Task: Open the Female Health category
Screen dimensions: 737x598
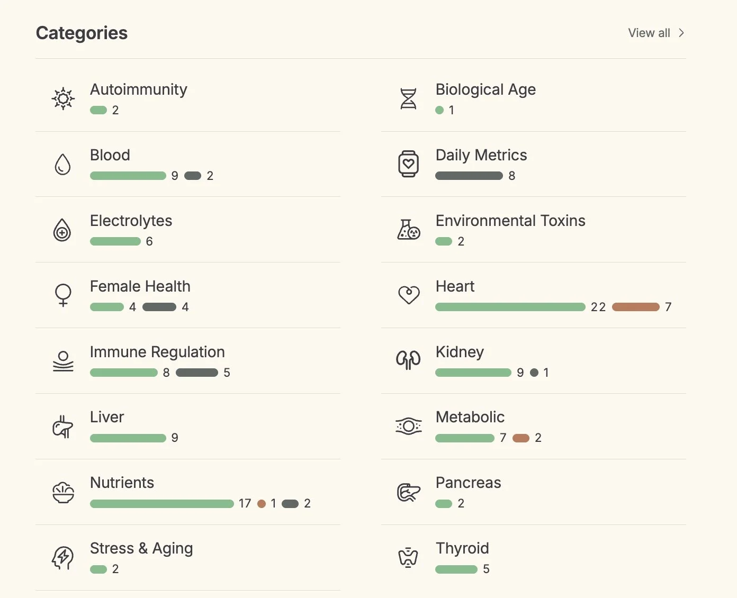Action: point(140,286)
